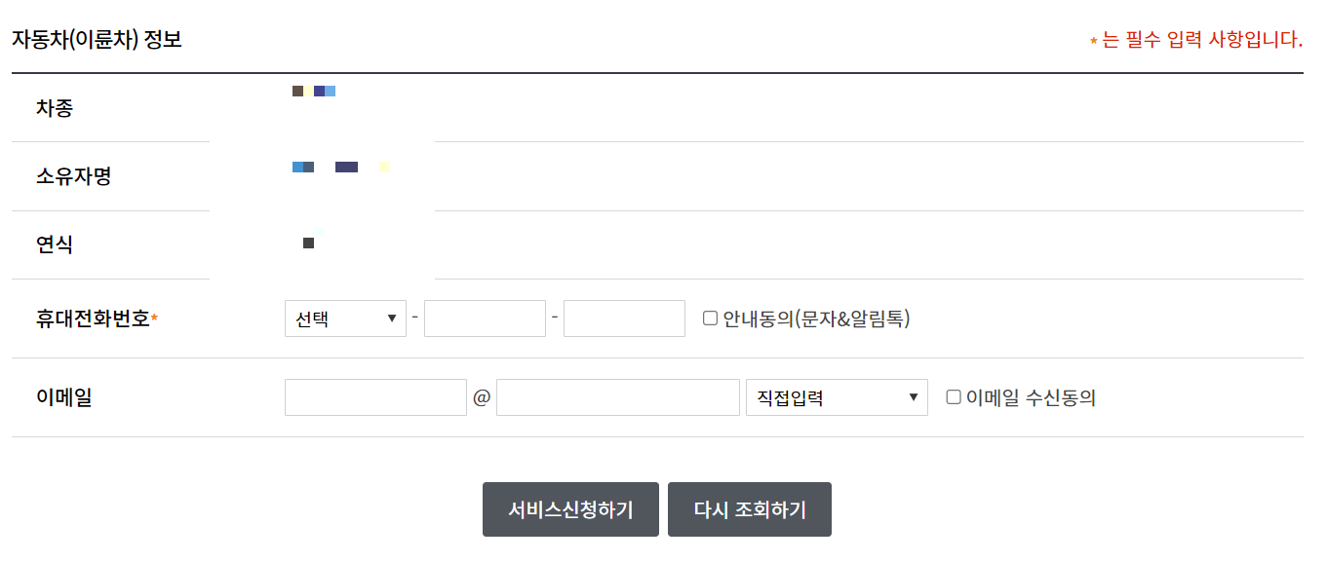Viewport: 1327px width, 562px height.
Task: Open the 선택 phone prefix dropdown
Action: (x=345, y=318)
